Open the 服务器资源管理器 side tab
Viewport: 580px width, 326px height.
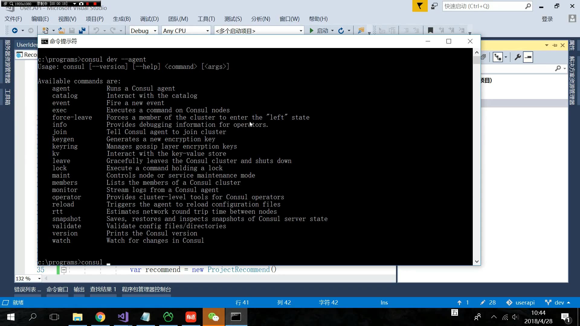[x=8, y=61]
